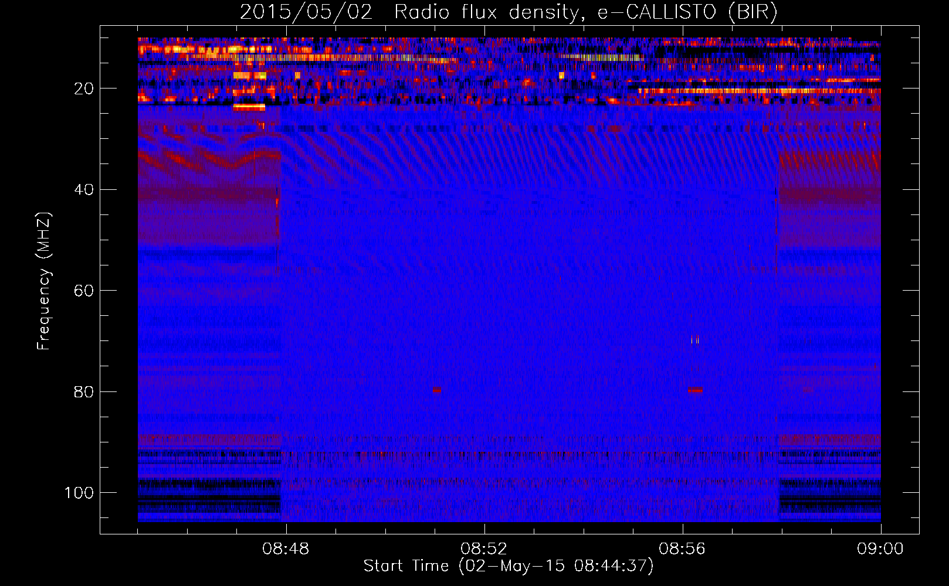Click the 'Start Time (02-May-15 08:44:37)' label
The width and height of the screenshot is (949, 586).
tap(509, 566)
